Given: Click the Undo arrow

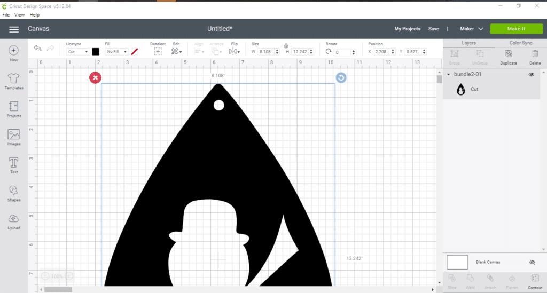Looking at the screenshot, I should click(37, 49).
